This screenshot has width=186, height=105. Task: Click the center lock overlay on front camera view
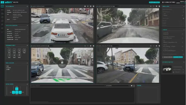[62, 64]
